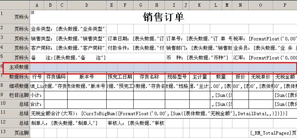Click the 存货编码 column title cell
This screenshot has width=297, height=138.
[56, 77]
